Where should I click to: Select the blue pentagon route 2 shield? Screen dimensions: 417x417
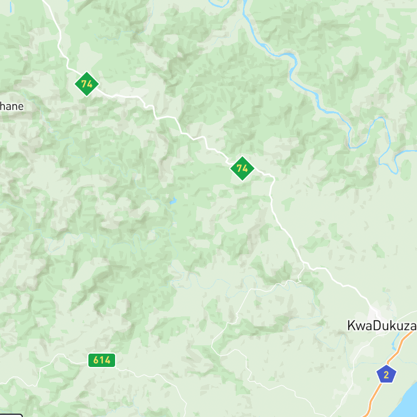click(x=386, y=374)
